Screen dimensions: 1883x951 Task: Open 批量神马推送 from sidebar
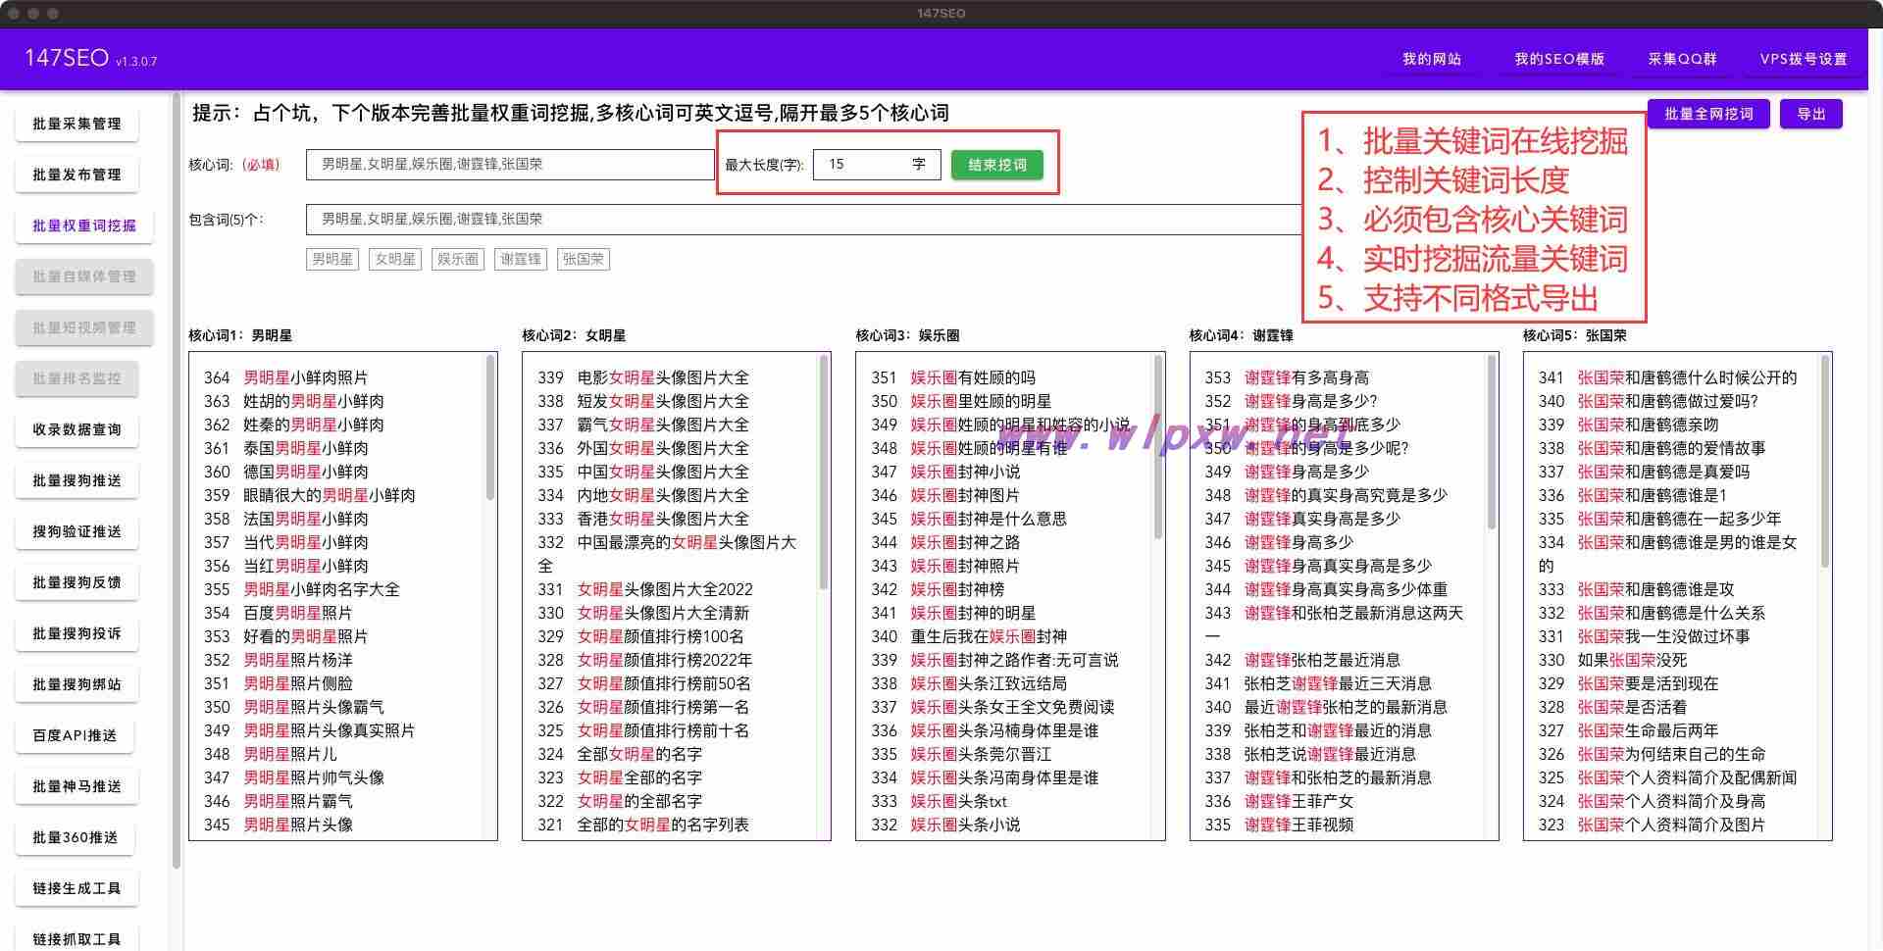coord(76,786)
